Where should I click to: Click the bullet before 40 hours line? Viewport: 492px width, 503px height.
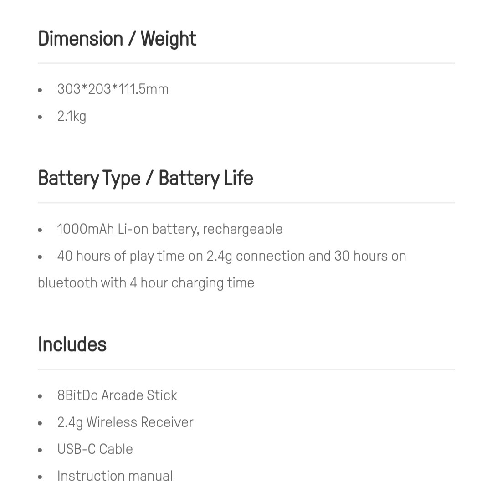click(x=40, y=257)
